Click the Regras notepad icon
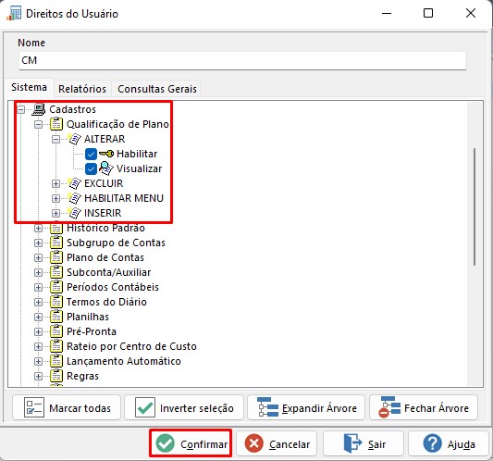The height and width of the screenshot is (461, 493). pos(56,376)
